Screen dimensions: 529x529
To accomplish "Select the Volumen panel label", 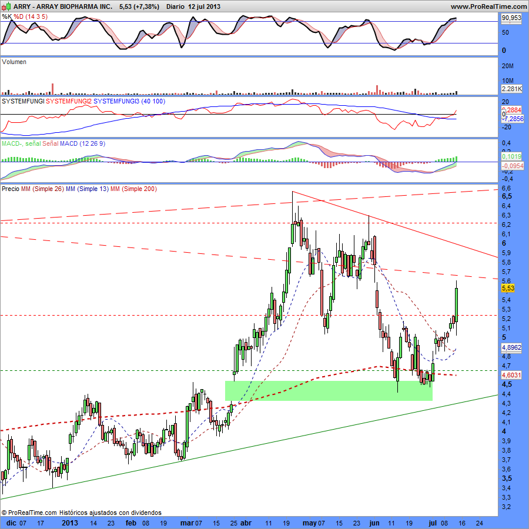I will 14,62.
